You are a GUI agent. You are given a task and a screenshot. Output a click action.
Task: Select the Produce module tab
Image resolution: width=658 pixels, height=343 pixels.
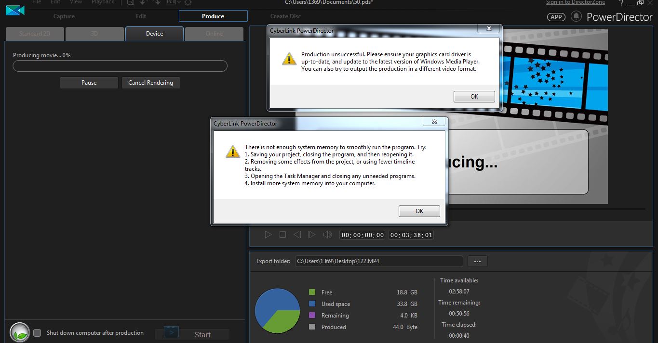click(x=213, y=16)
